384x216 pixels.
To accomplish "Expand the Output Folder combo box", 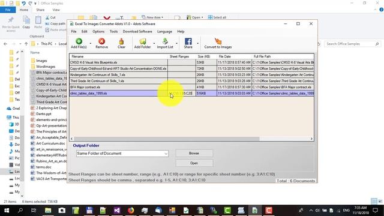I will click(166, 154).
